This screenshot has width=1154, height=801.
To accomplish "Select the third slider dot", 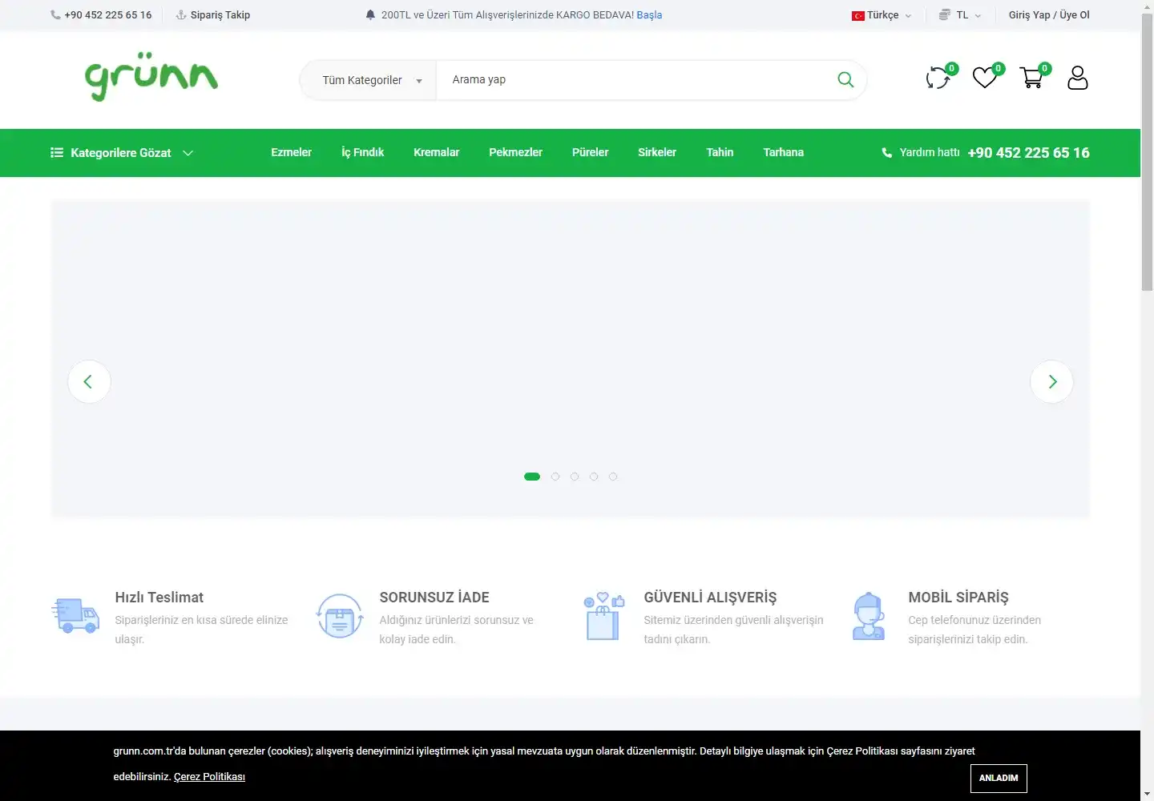I will (x=575, y=477).
